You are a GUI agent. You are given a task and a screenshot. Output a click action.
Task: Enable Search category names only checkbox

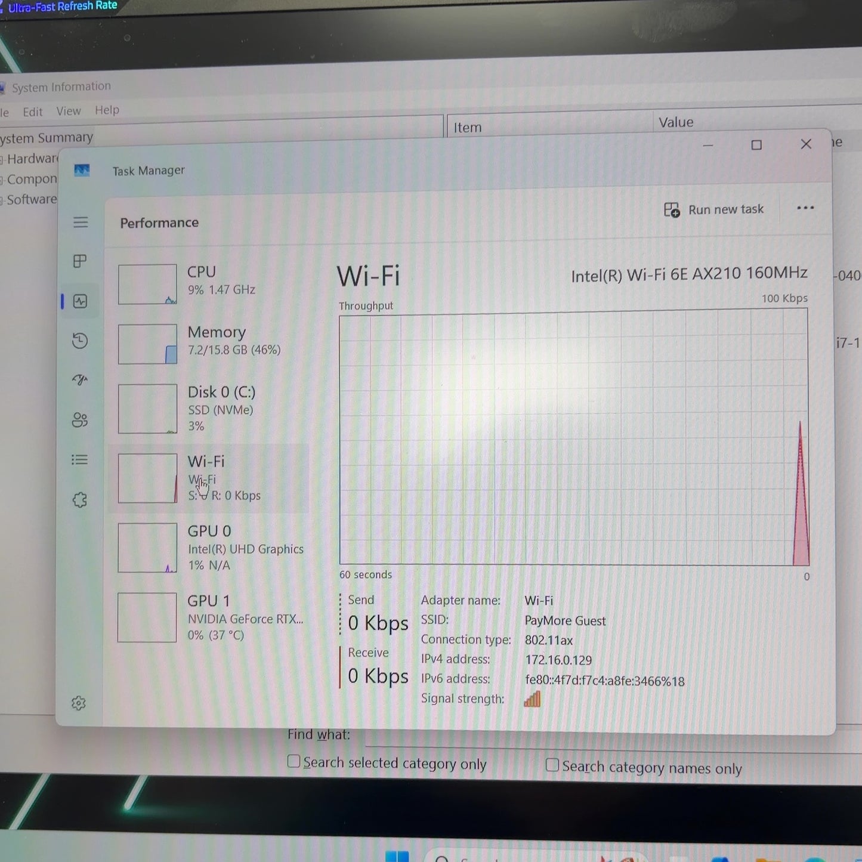tap(552, 765)
